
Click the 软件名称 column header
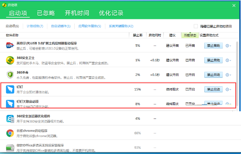[12, 35]
